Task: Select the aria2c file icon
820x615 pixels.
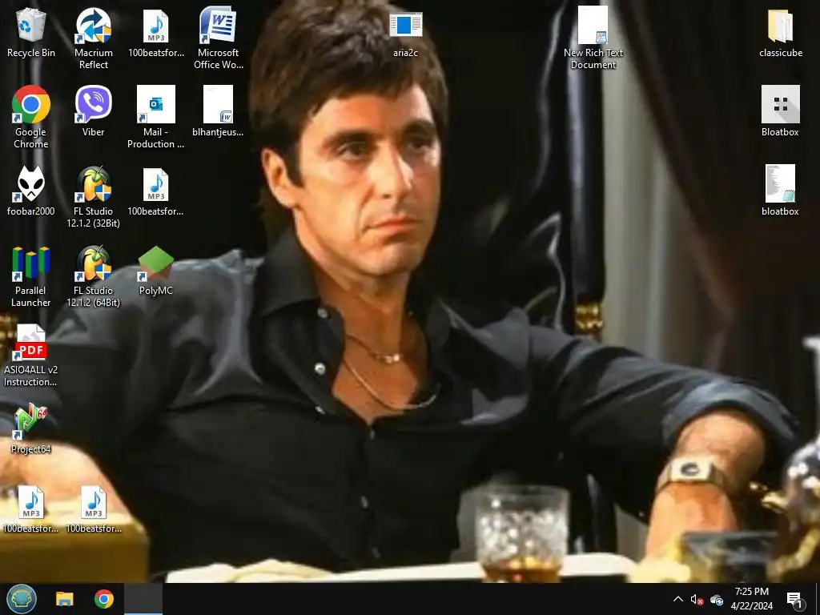Action: pos(405,32)
